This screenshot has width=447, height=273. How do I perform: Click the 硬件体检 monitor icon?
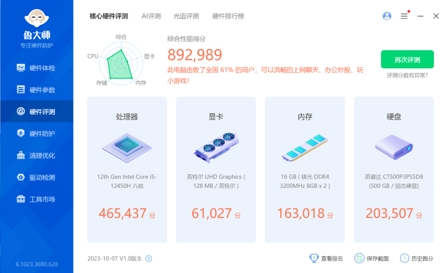(x=21, y=67)
